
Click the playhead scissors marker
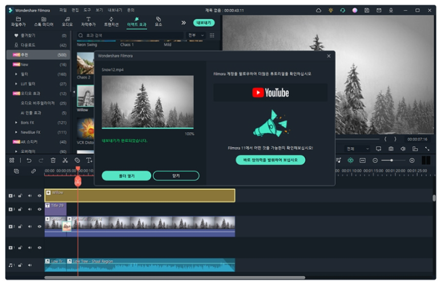pyautogui.click(x=78, y=181)
